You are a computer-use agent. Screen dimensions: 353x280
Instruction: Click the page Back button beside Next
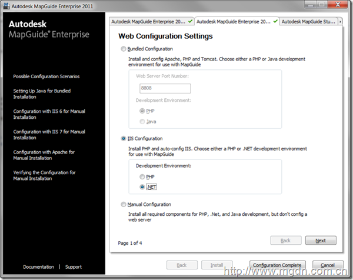point(286,241)
